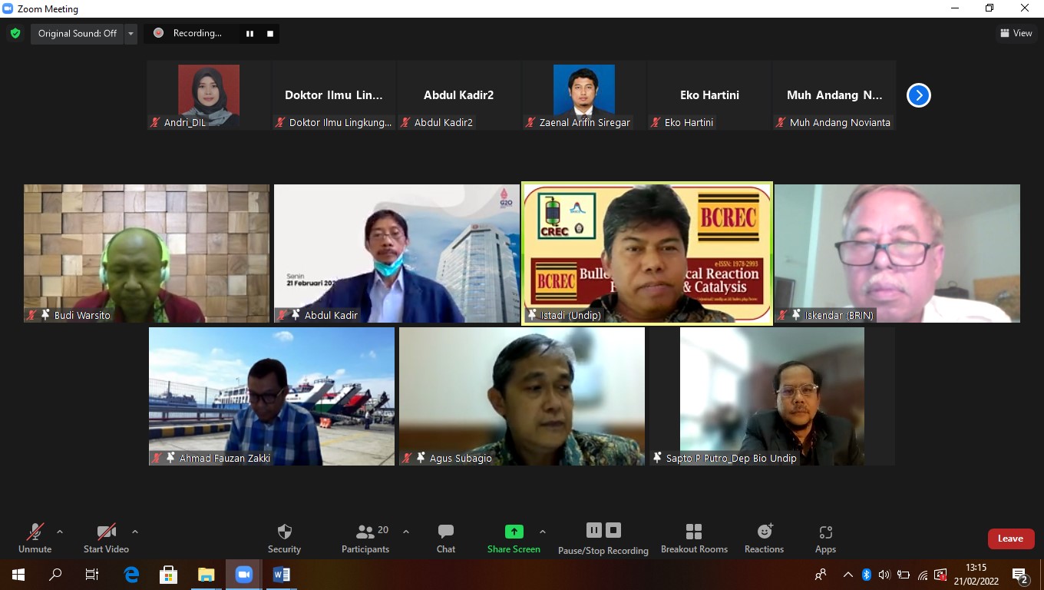Expand the Original Sound dropdown arrow
The height and width of the screenshot is (590, 1044).
pos(130,33)
